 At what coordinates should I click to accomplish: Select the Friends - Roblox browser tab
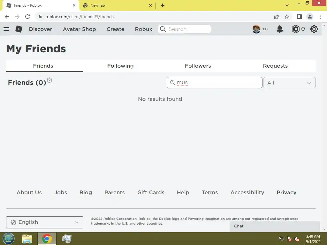pos(41,5)
